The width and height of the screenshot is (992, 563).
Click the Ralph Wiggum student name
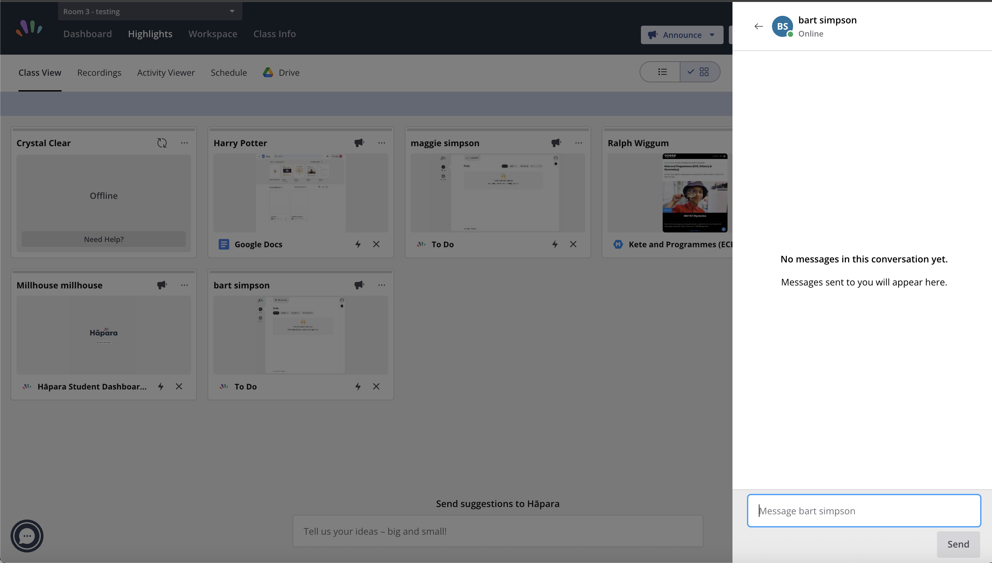[x=638, y=143]
